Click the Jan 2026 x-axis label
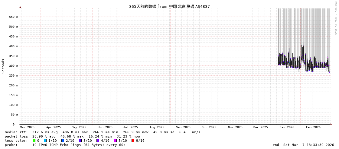The image size is (339, 149). (287, 127)
